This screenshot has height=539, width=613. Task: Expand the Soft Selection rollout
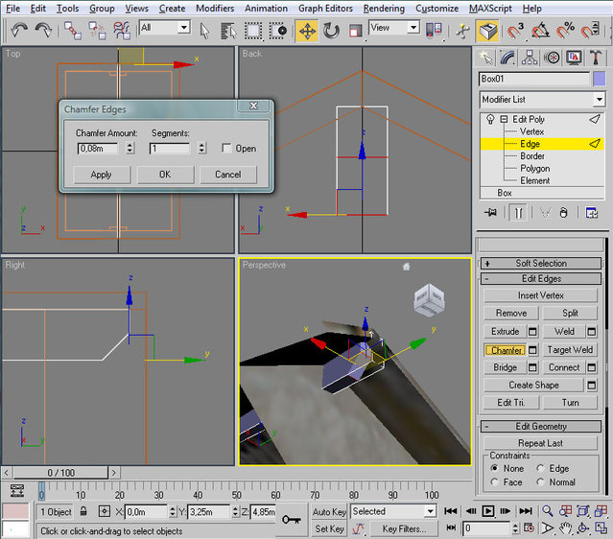541,263
